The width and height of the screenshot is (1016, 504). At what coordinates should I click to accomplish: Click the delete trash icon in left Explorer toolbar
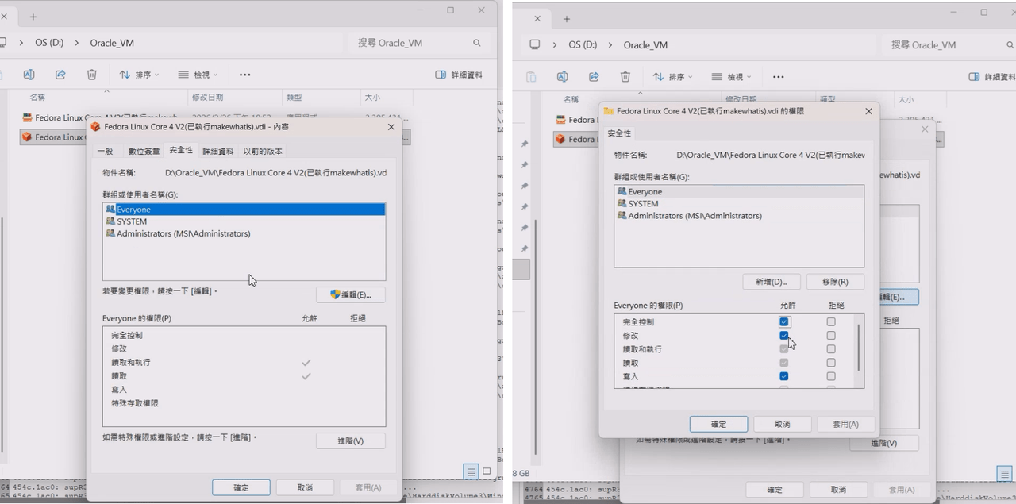click(92, 75)
